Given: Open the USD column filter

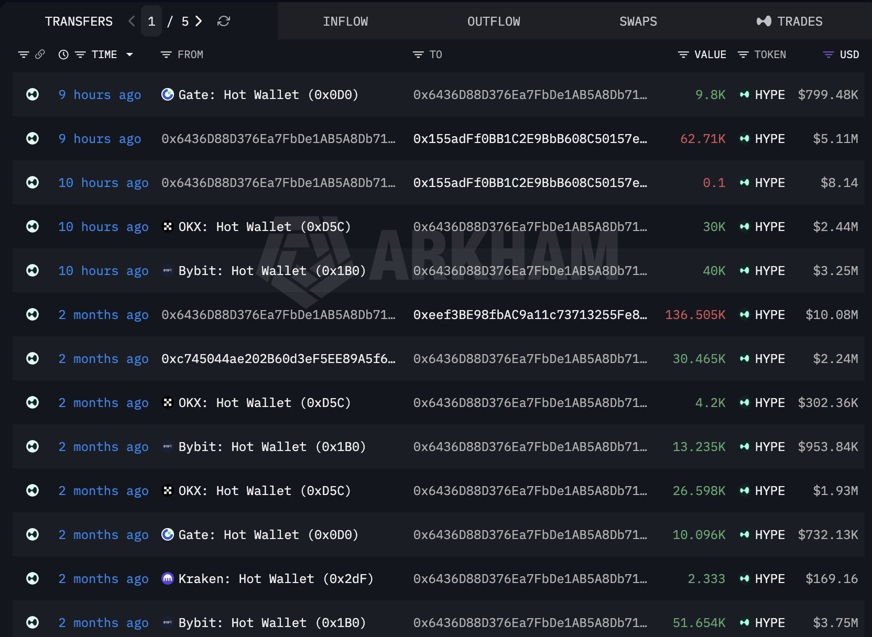Looking at the screenshot, I should (829, 54).
